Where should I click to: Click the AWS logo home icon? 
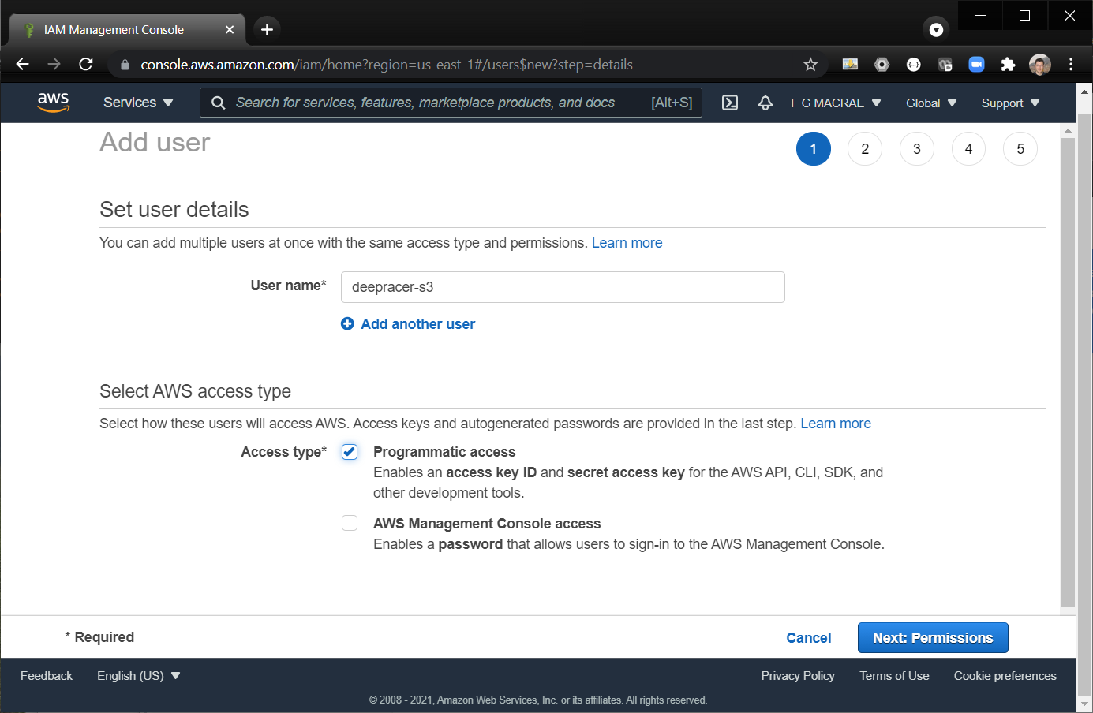coord(53,103)
